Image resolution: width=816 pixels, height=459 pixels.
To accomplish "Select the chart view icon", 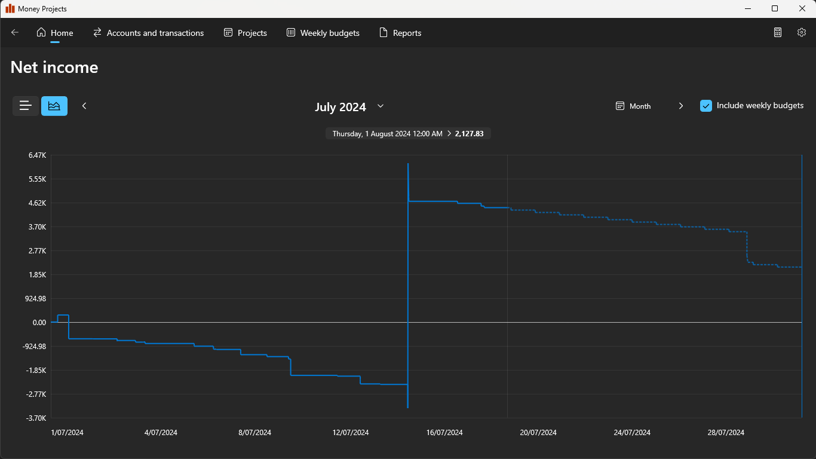I will click(x=54, y=106).
